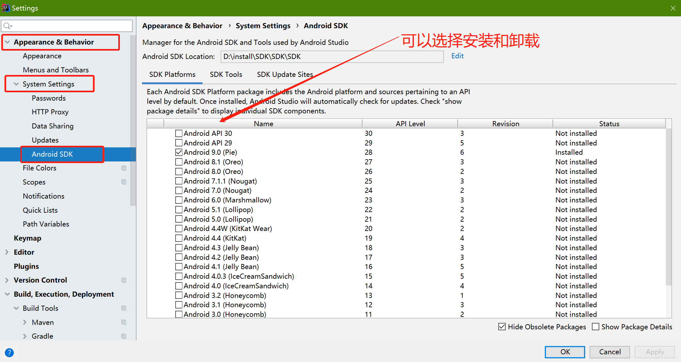Image resolution: width=681 pixels, height=362 pixels.
Task: Open the Notifications settings page
Action: 44,196
